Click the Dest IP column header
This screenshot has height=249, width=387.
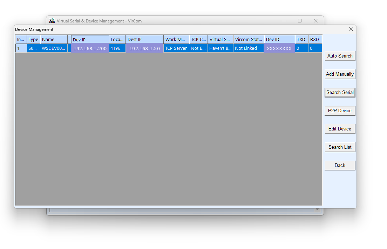point(145,40)
